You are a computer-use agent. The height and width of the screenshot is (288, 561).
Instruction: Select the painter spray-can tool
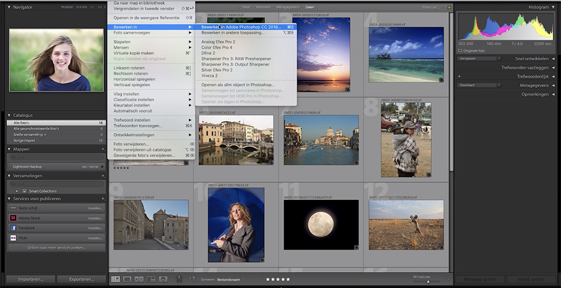(179, 279)
